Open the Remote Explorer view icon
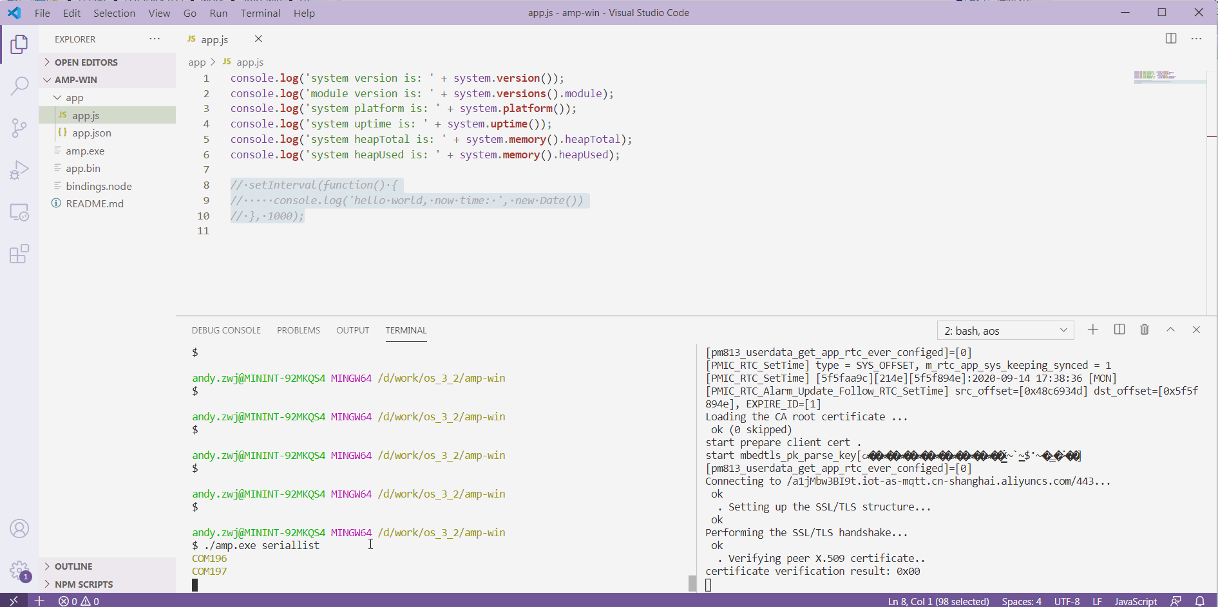Image resolution: width=1218 pixels, height=607 pixels. pos(19,212)
